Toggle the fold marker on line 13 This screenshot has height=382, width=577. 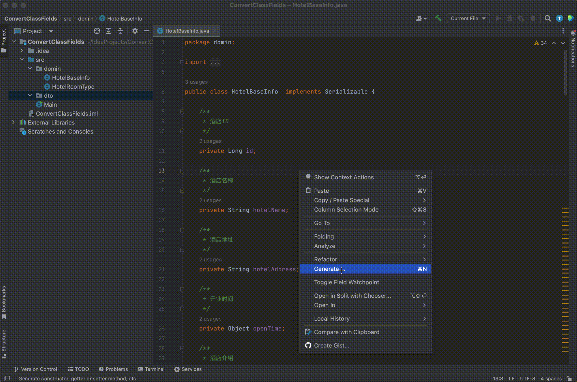(x=182, y=171)
